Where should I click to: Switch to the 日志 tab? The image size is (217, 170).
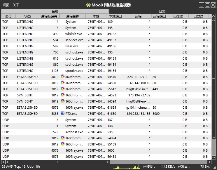(162, 11)
